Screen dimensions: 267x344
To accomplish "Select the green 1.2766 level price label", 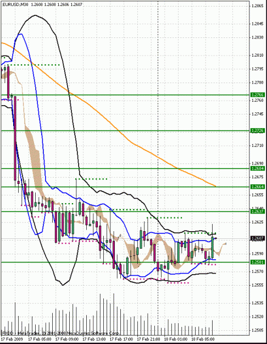I will (x=258, y=95).
